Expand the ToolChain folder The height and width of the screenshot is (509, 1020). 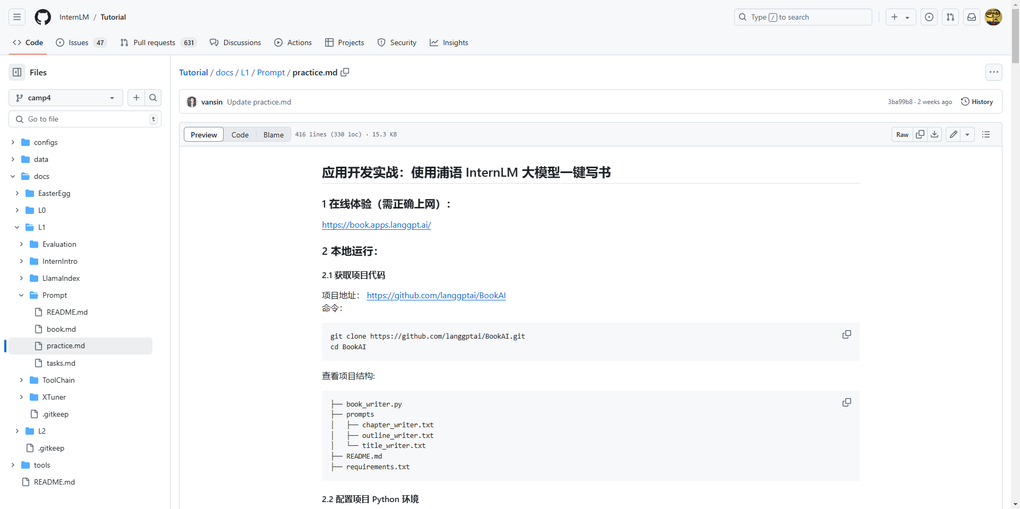pos(21,380)
